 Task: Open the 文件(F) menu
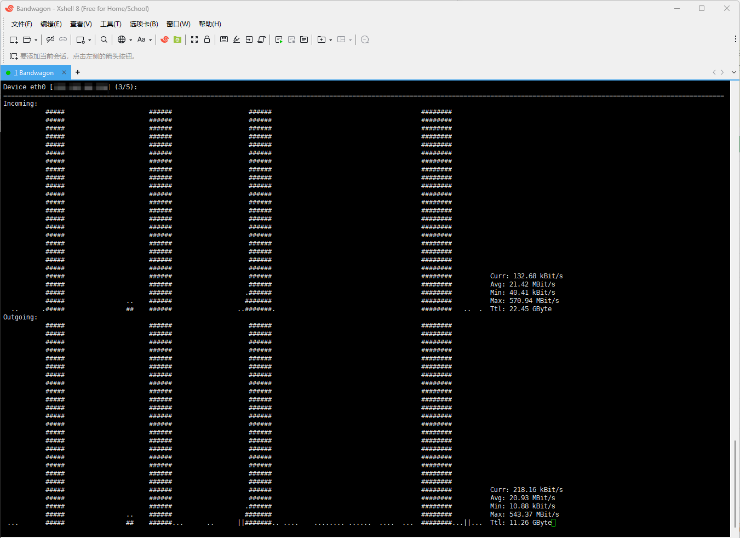point(21,24)
